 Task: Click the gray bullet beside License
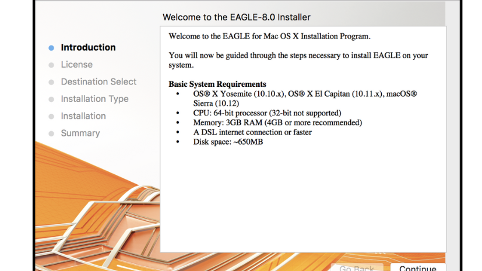tap(51, 65)
